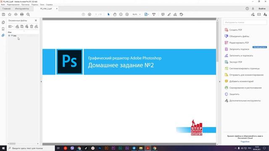Zoom out with the minus circle icon
Image resolution: width=269 pixels, height=151 pixels.
click(121, 14)
